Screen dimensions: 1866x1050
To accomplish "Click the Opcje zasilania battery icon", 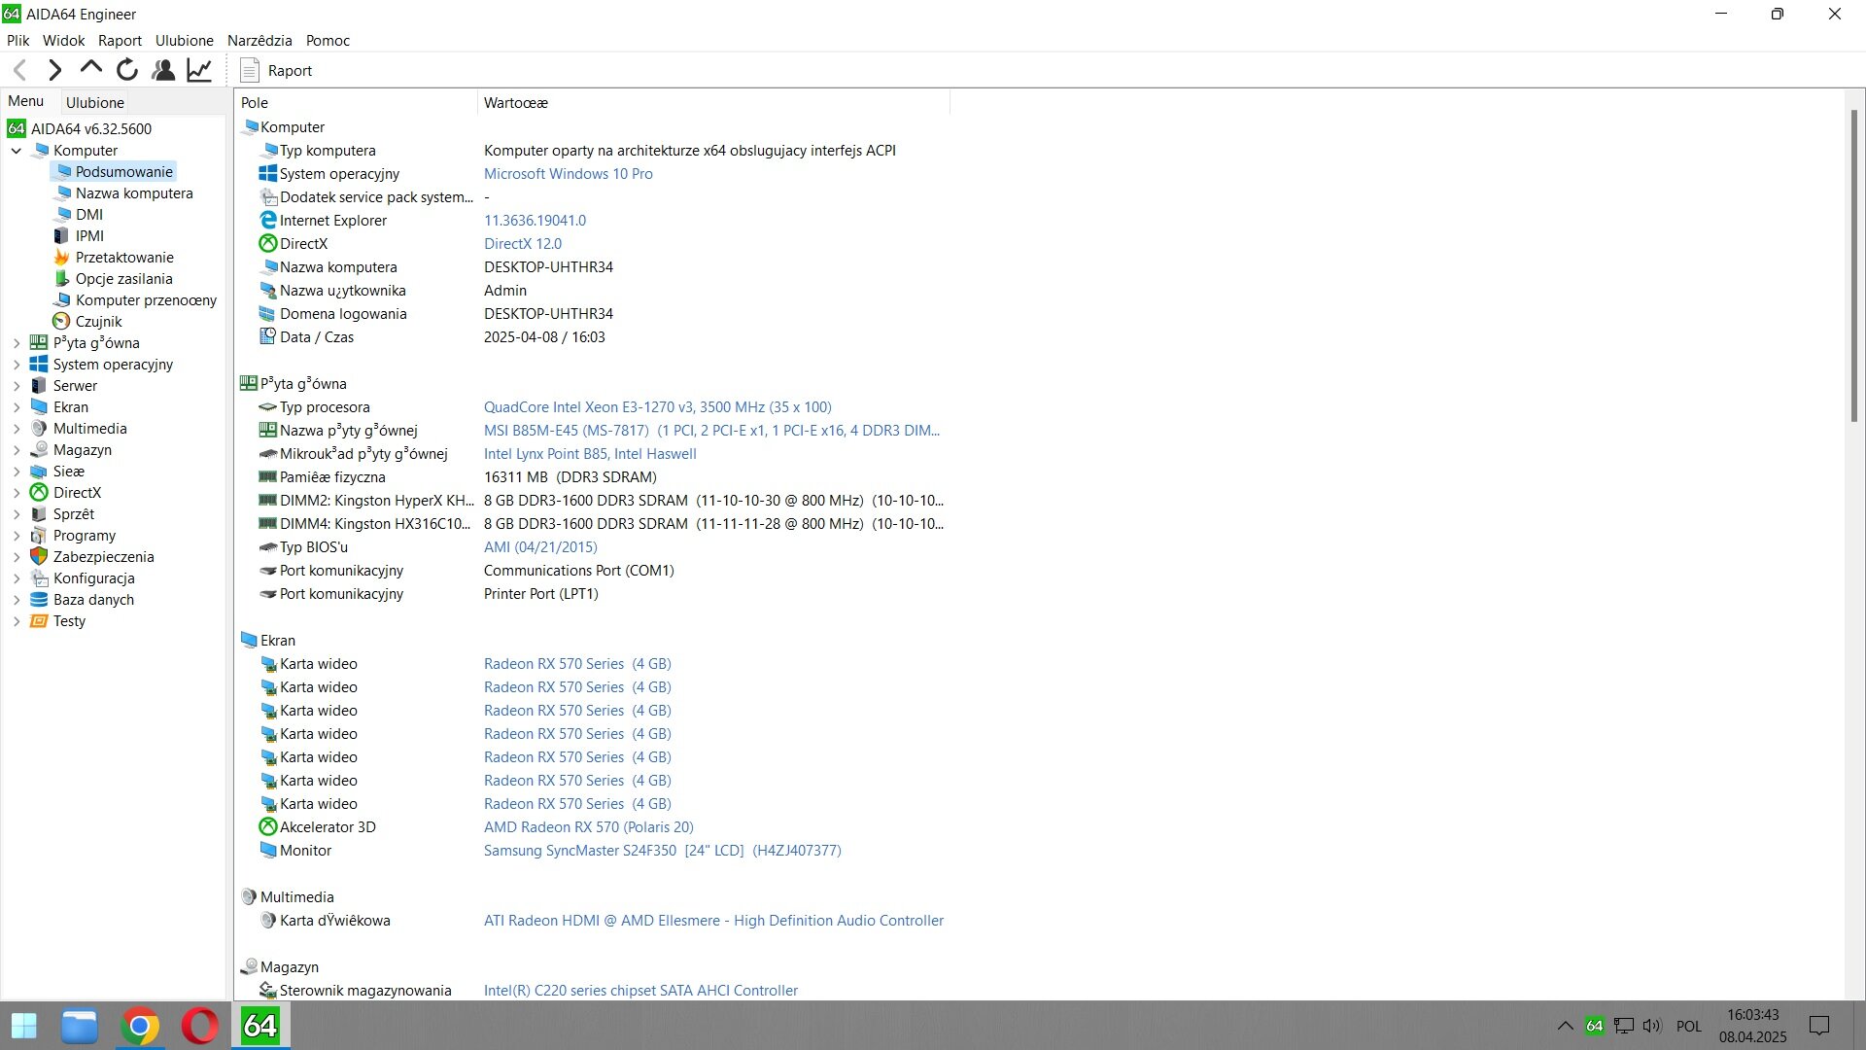I will click(61, 278).
